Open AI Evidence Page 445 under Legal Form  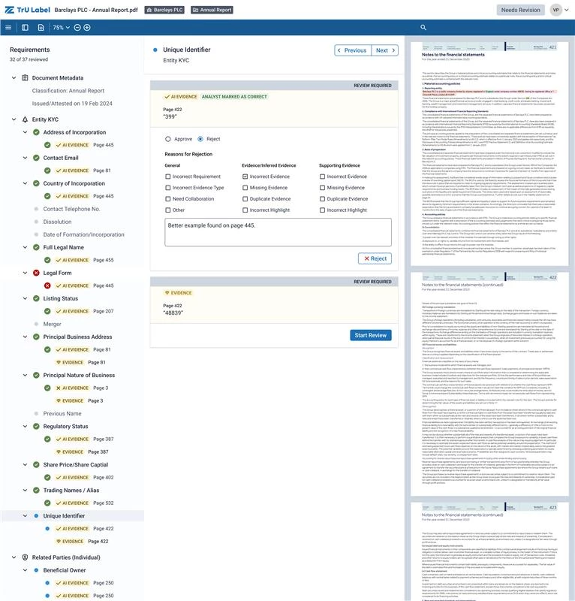[x=85, y=285]
